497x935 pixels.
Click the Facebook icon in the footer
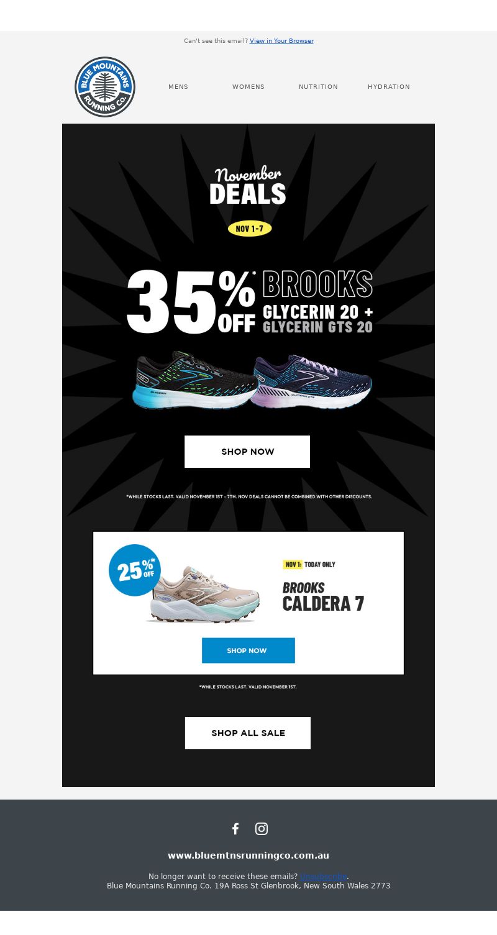pos(235,829)
